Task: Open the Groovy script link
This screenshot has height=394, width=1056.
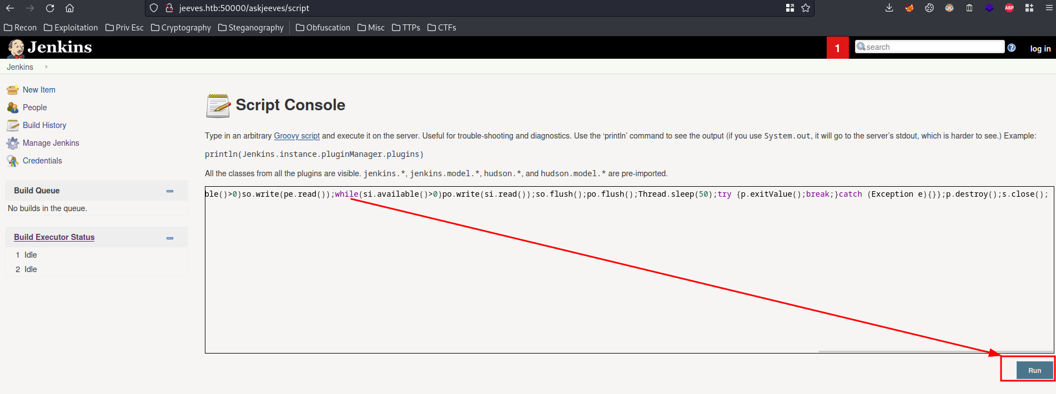Action: point(296,136)
